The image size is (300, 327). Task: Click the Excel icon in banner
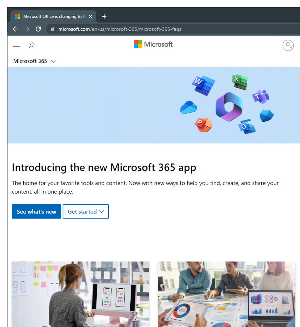click(240, 82)
